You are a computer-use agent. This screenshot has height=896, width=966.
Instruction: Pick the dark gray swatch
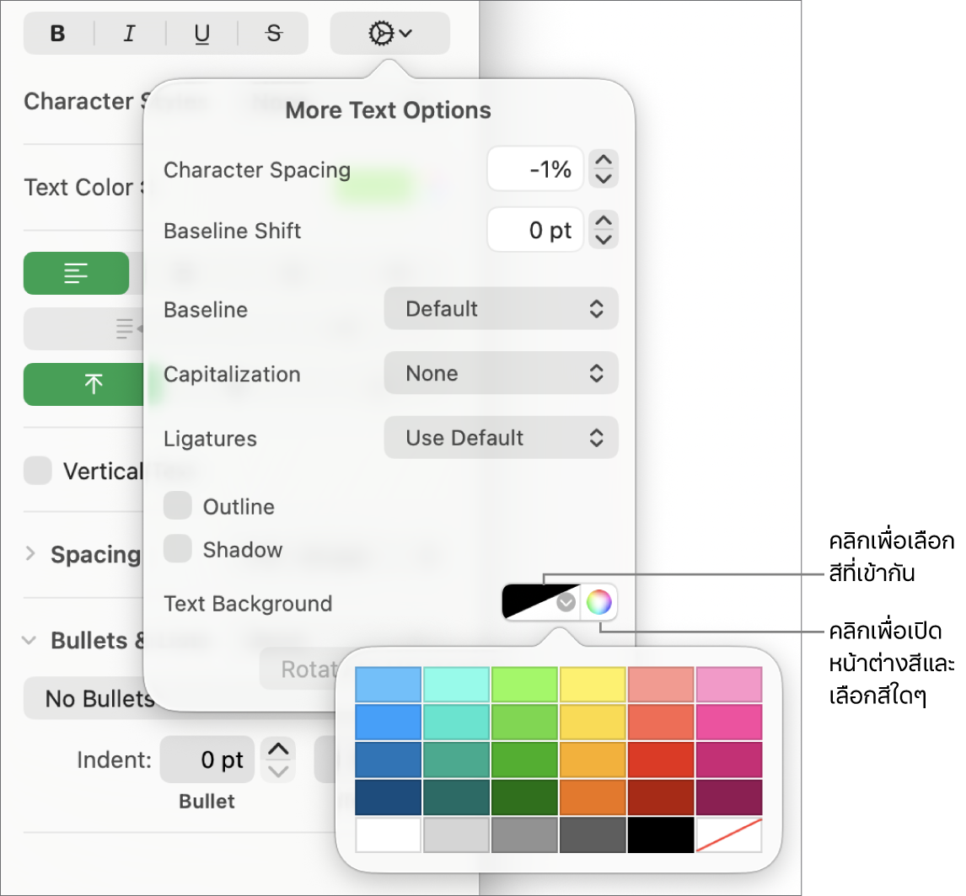(593, 835)
